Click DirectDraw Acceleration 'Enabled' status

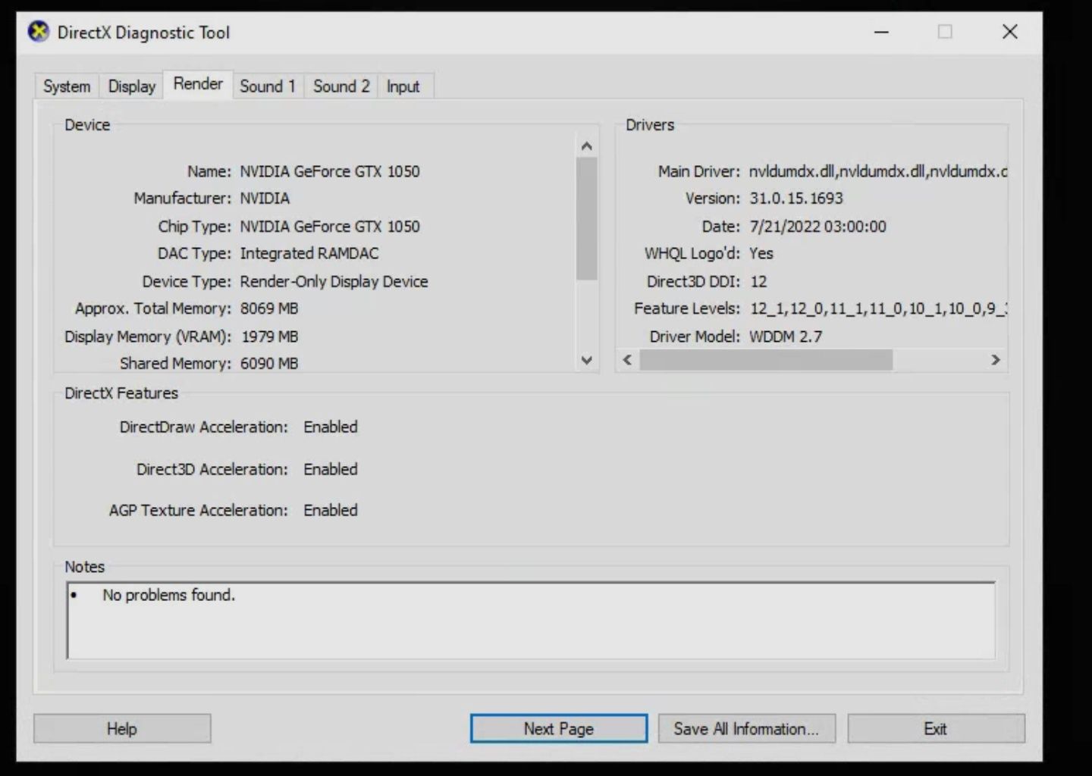(331, 427)
